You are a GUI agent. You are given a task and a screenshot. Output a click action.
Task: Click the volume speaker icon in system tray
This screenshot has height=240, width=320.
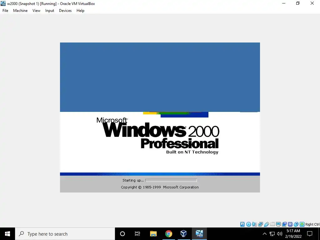[x=280, y=234]
